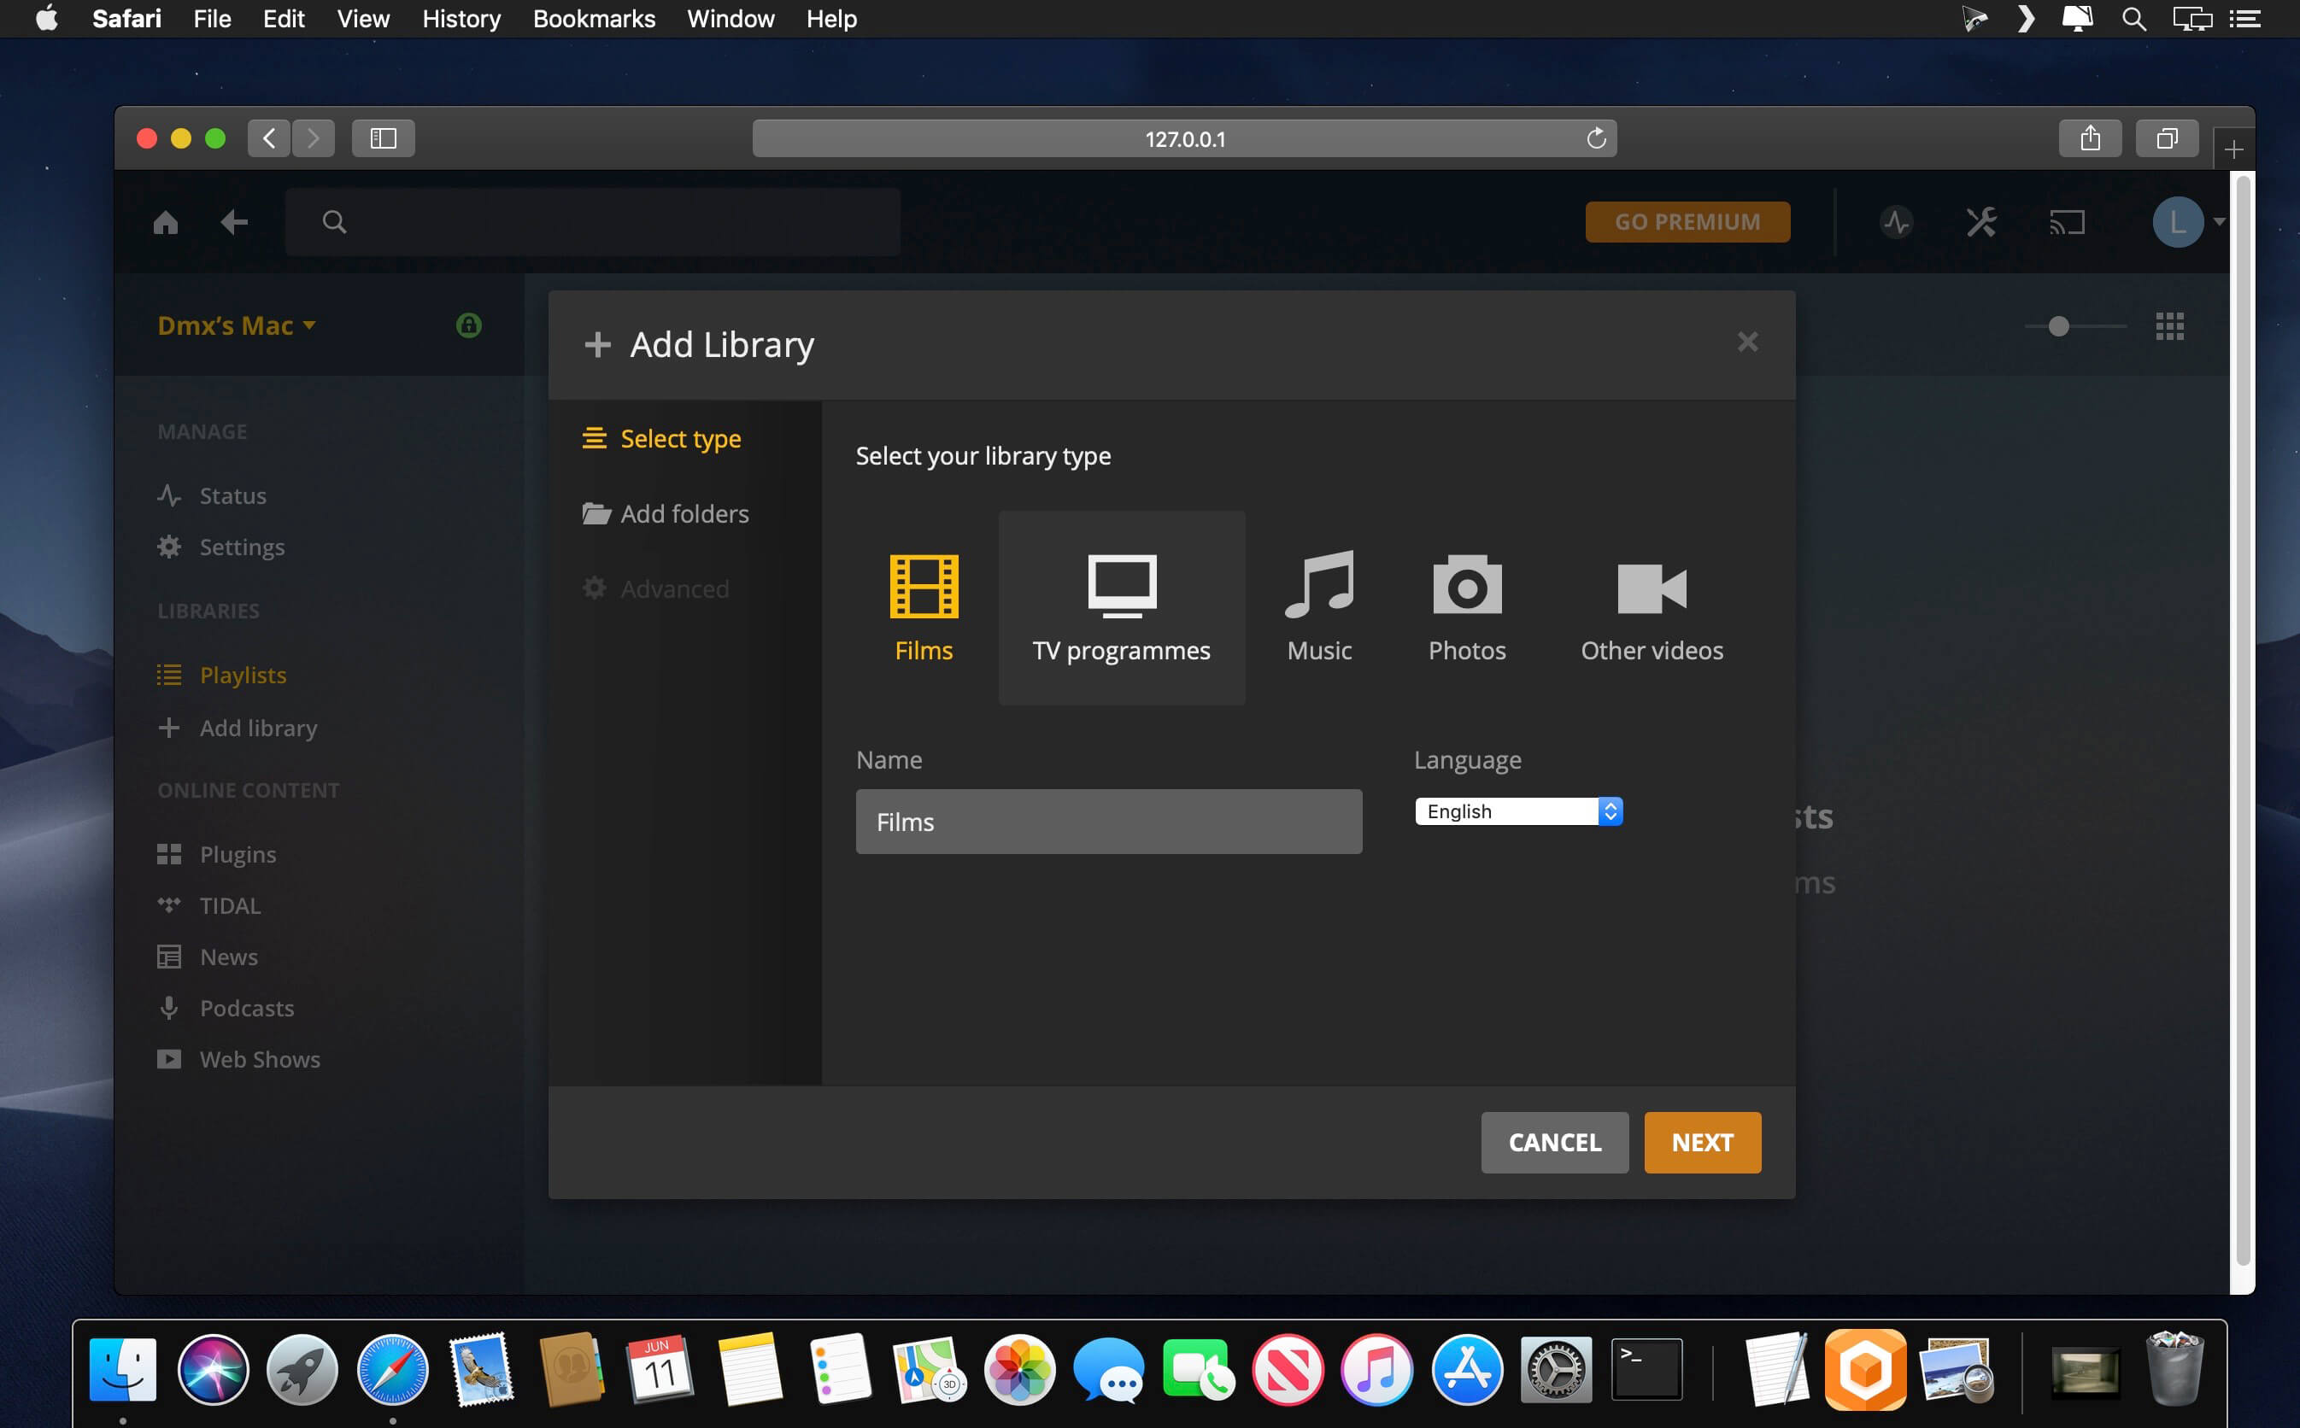2300x1428 pixels.
Task: Switch to the Add folders step
Action: click(665, 514)
